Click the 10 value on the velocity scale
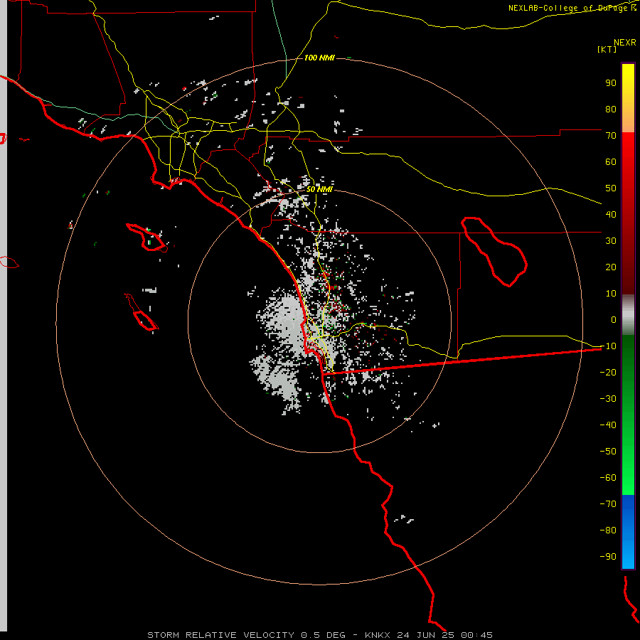640x640 pixels. tap(611, 294)
